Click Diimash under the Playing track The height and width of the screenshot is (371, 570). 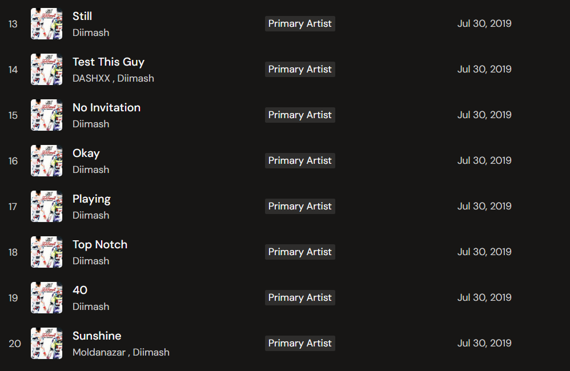[x=91, y=215]
